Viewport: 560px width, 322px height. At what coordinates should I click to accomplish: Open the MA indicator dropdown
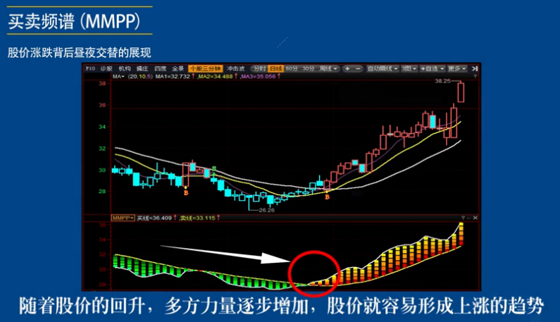(118, 77)
